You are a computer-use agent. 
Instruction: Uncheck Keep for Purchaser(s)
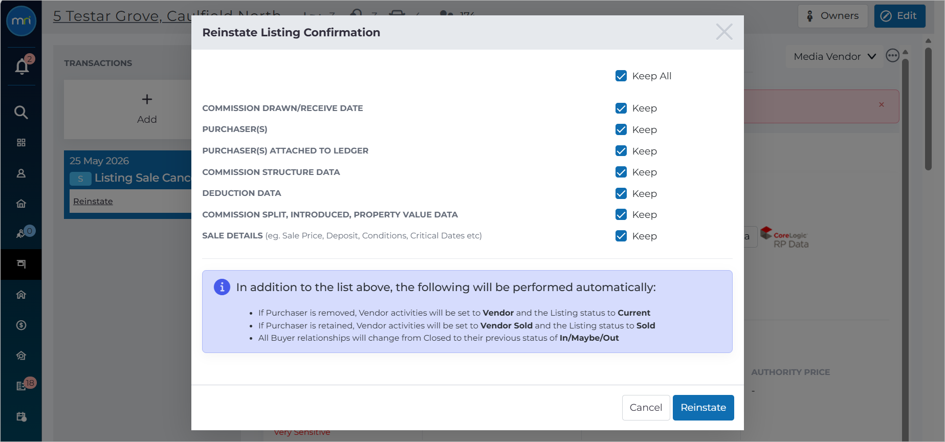(621, 129)
